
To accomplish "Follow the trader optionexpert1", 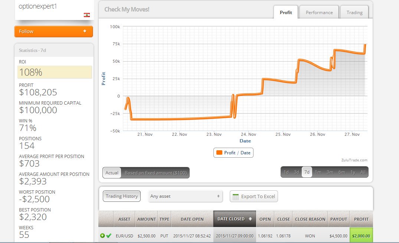I will (53, 31).
